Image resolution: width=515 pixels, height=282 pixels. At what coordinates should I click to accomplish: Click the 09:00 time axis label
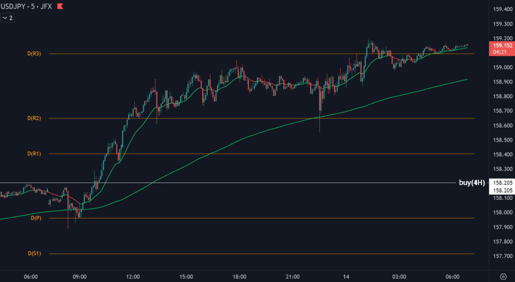tap(80, 276)
